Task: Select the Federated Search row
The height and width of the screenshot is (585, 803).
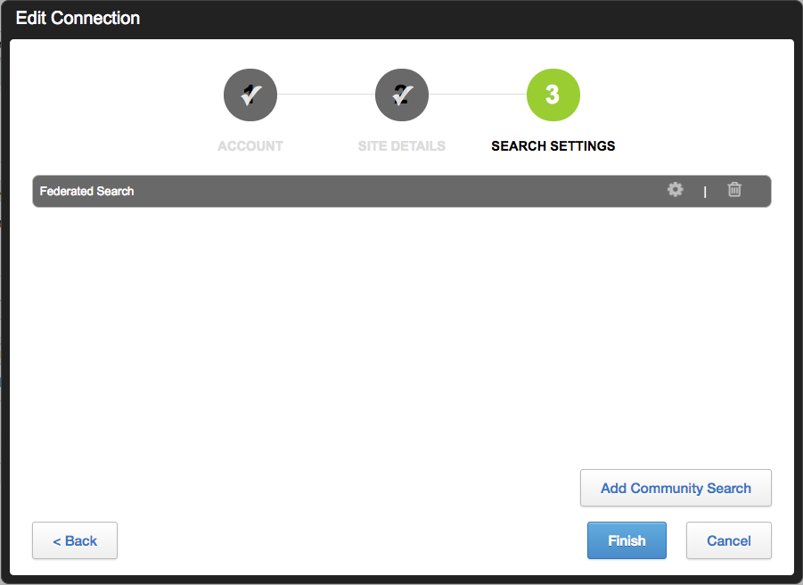Action: (401, 191)
